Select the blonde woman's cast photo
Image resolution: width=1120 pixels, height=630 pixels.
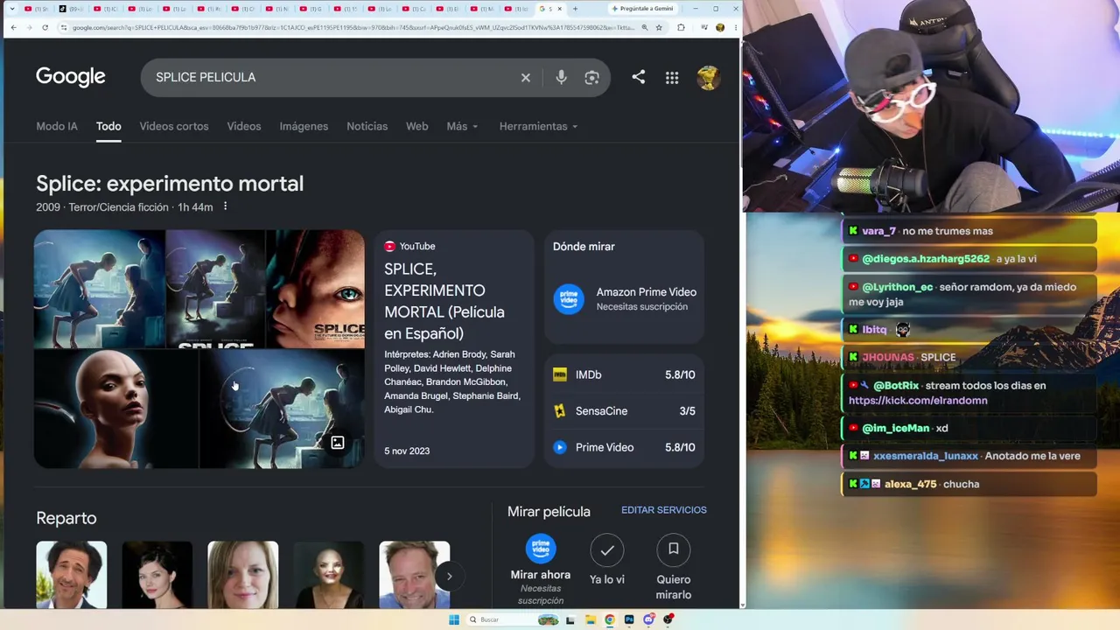click(243, 575)
